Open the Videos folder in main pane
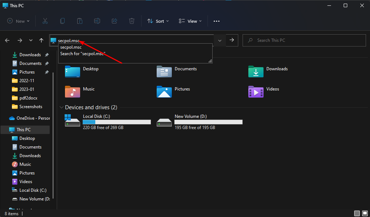 [x=264, y=92]
